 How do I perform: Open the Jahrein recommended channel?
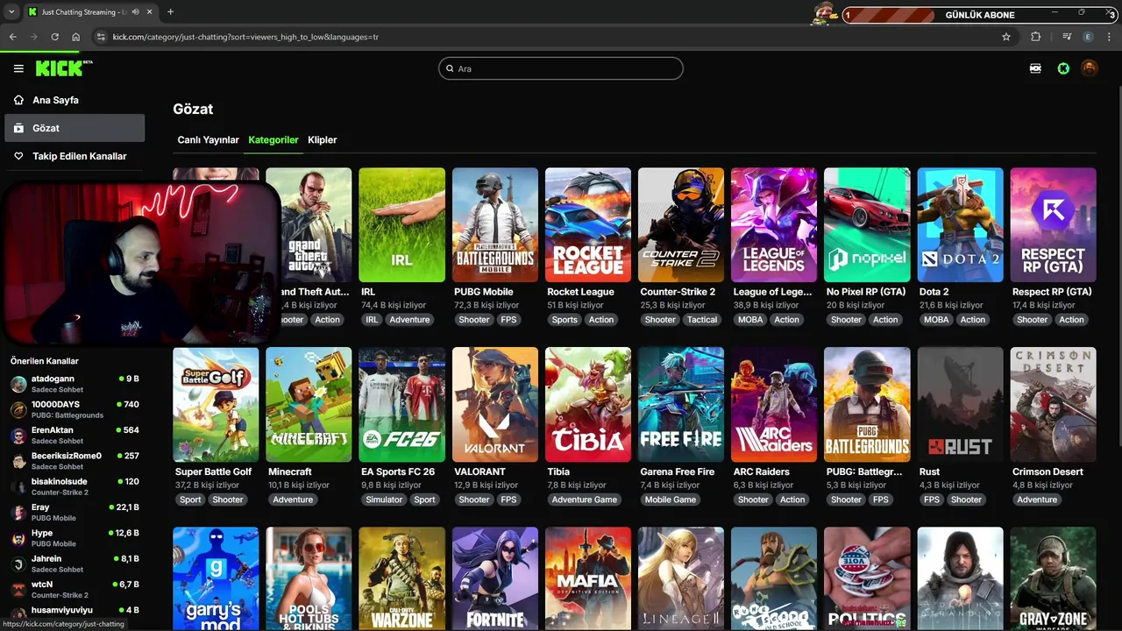coord(75,564)
